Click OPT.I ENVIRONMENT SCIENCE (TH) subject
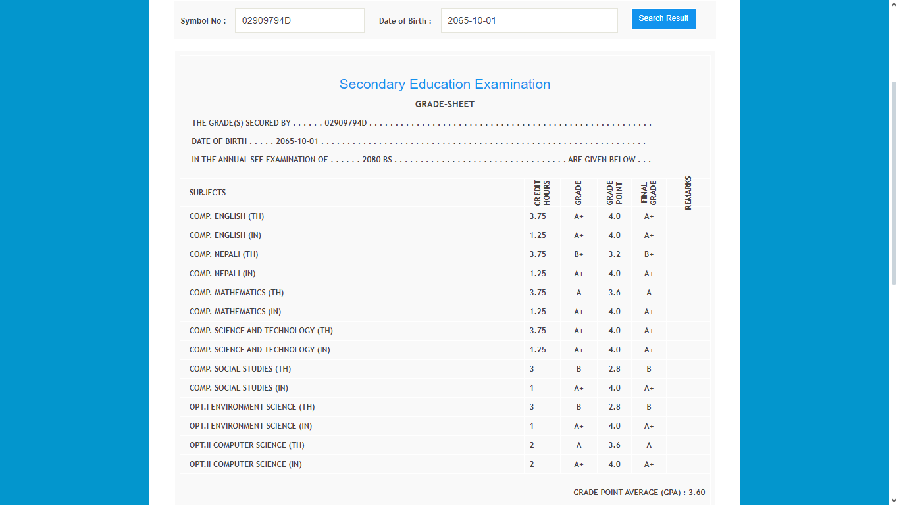This screenshot has height=505, width=899. coord(251,407)
